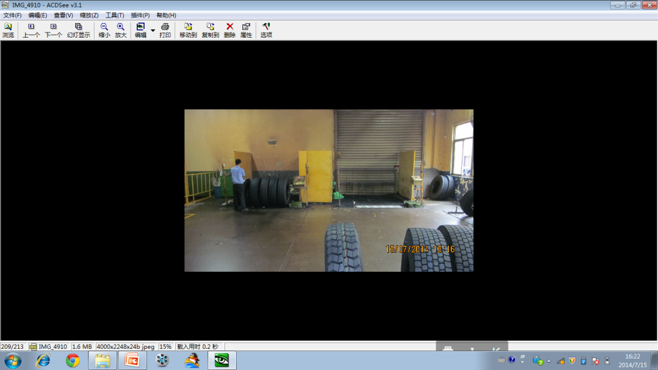Open the Options (选项) tool
The image size is (658, 370).
pos(266,30)
